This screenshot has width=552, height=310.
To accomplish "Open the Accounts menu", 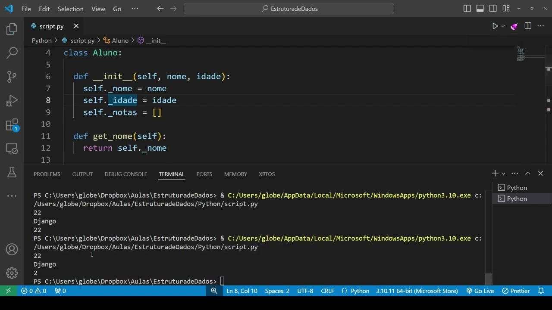I will [x=12, y=249].
